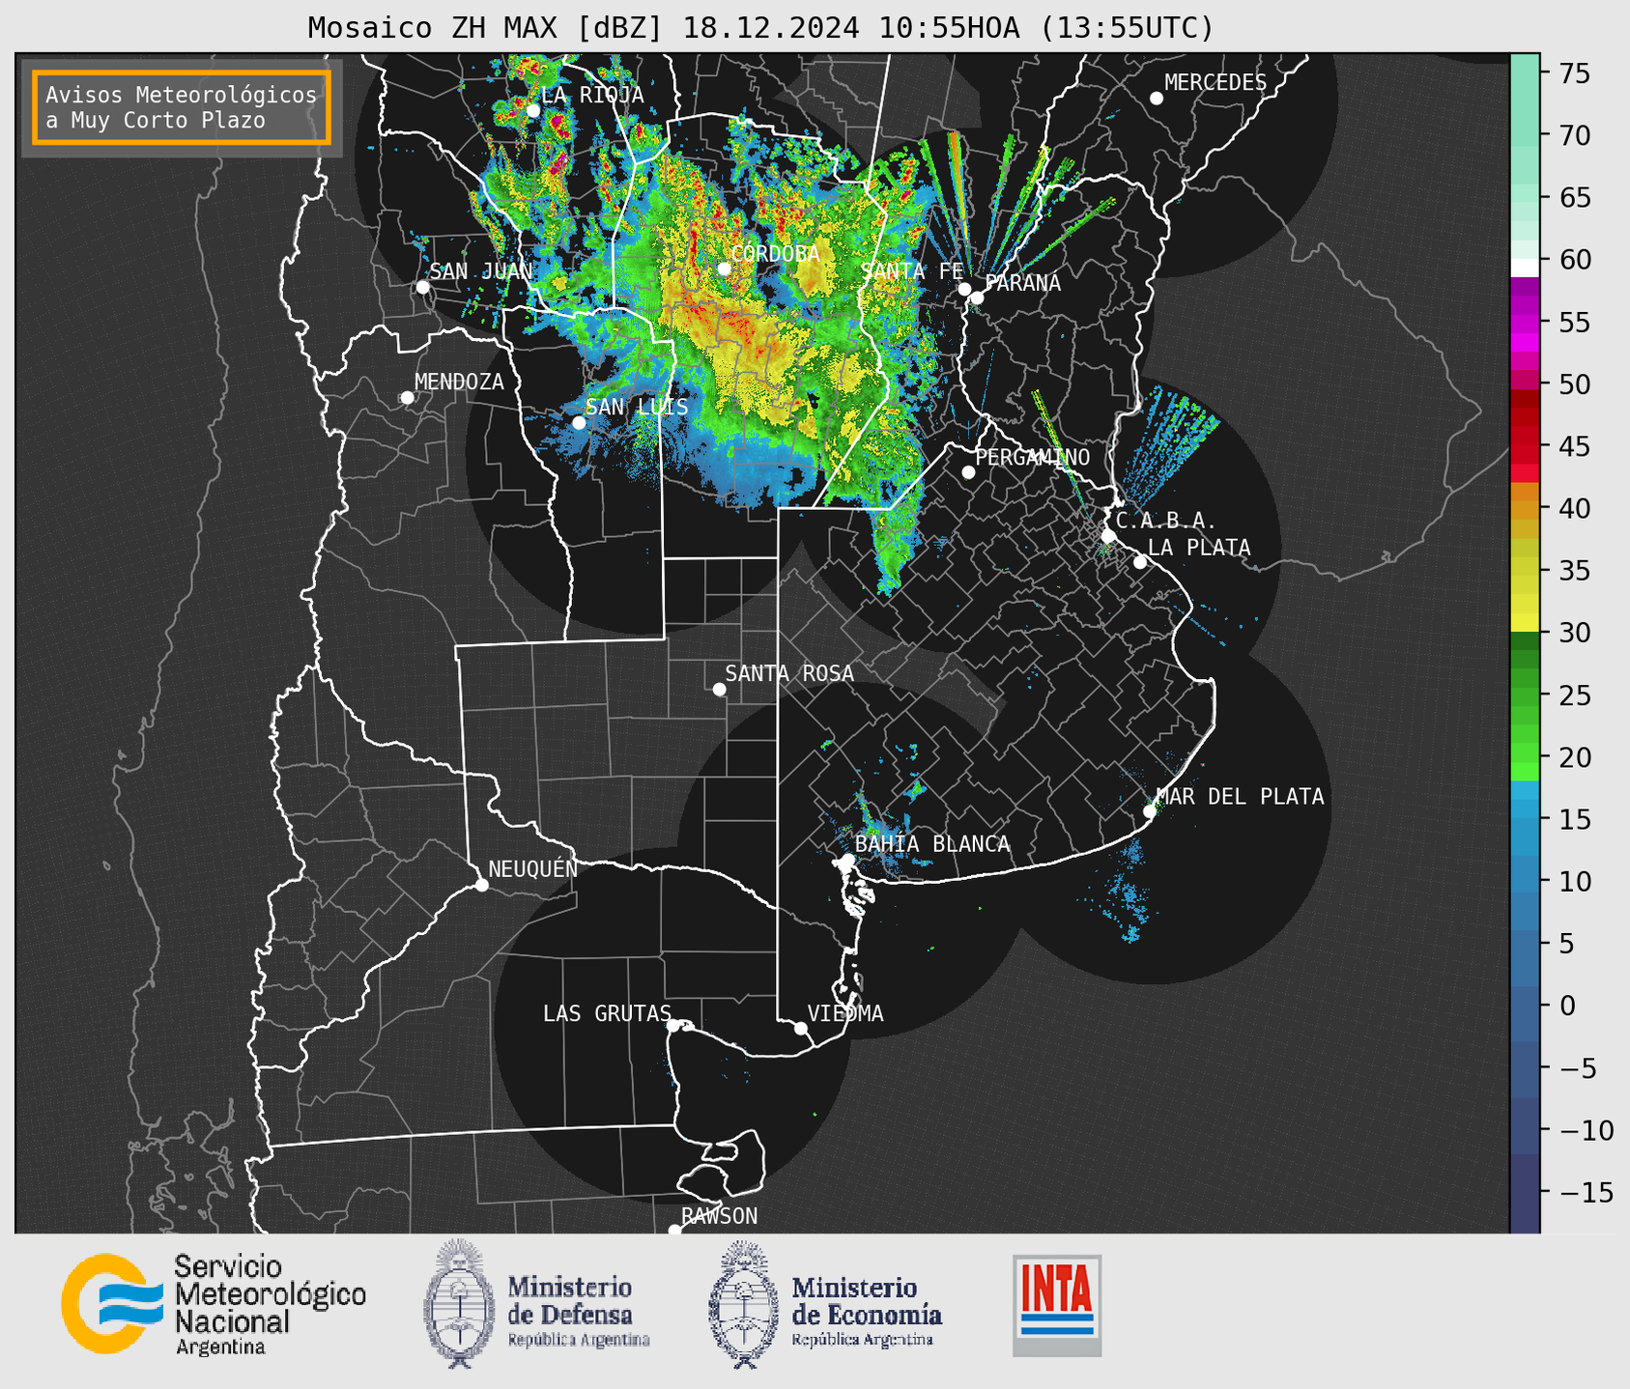The image size is (1630, 1389).
Task: Click the PERGAMINO label on map
Action: click(x=1032, y=457)
